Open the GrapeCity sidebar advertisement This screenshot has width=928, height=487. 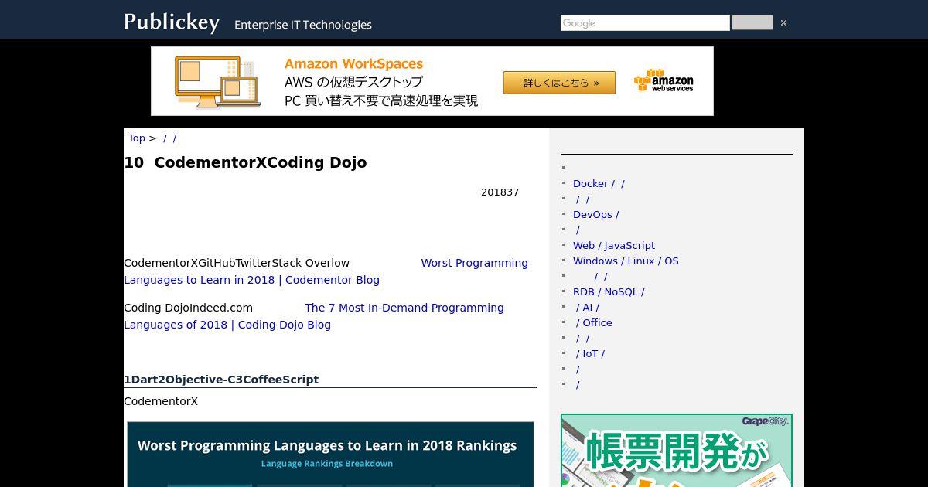click(677, 451)
